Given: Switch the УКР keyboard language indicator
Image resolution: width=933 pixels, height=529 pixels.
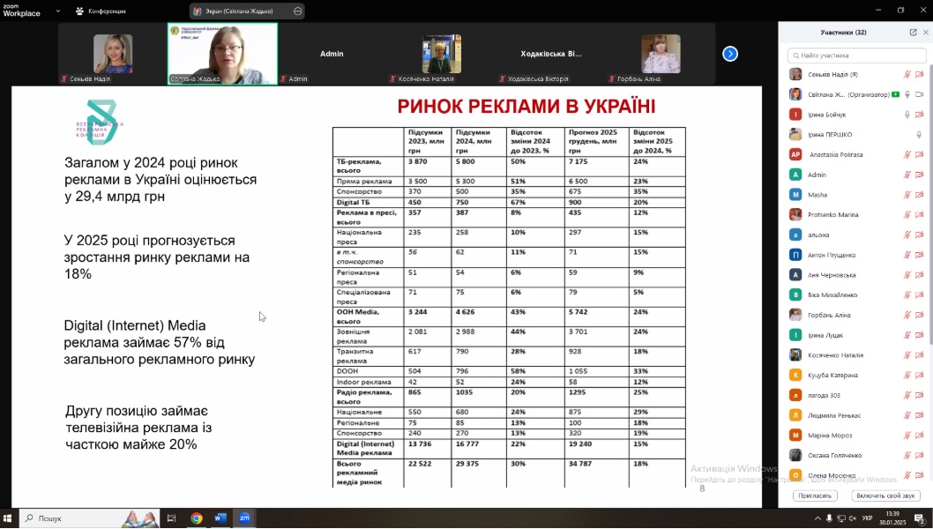Looking at the screenshot, I should point(867,519).
